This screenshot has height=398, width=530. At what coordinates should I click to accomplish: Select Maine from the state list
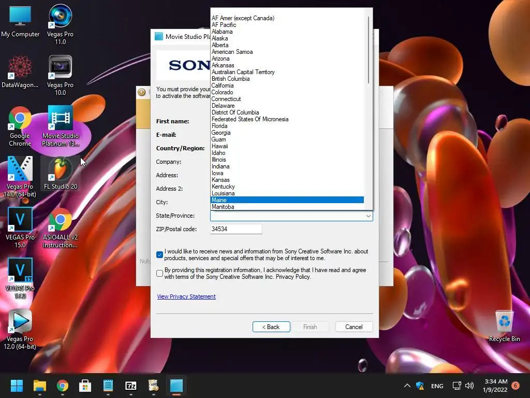pyautogui.click(x=287, y=200)
